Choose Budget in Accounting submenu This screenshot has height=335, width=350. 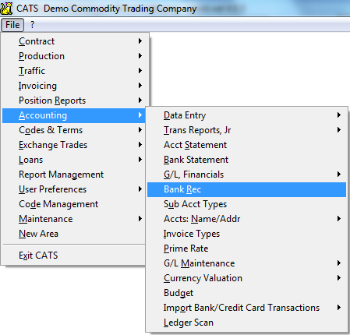(246, 293)
